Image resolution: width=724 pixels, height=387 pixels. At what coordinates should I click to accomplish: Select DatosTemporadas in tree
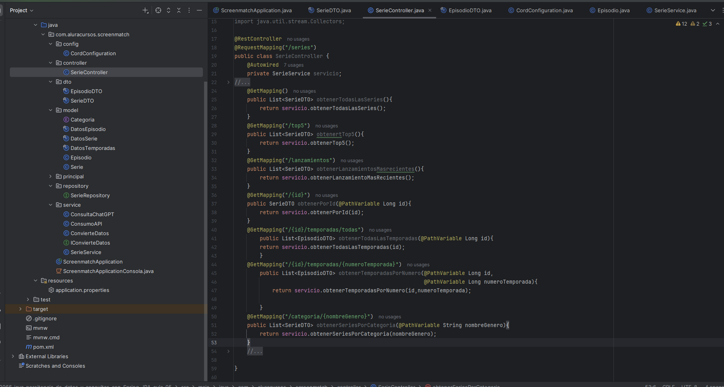pos(93,148)
